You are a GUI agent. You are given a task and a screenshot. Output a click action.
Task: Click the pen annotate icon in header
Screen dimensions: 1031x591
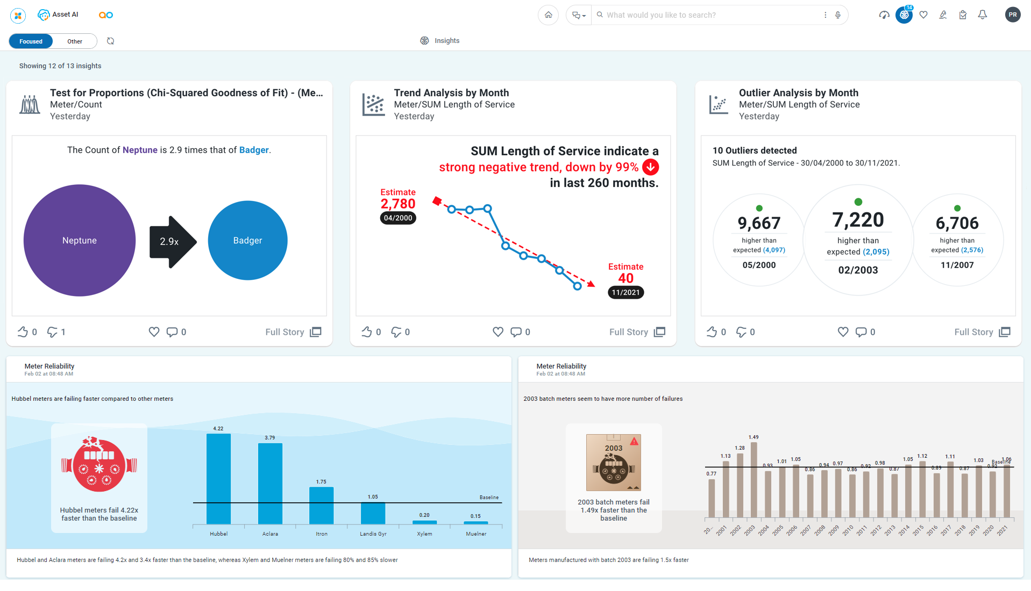(943, 15)
